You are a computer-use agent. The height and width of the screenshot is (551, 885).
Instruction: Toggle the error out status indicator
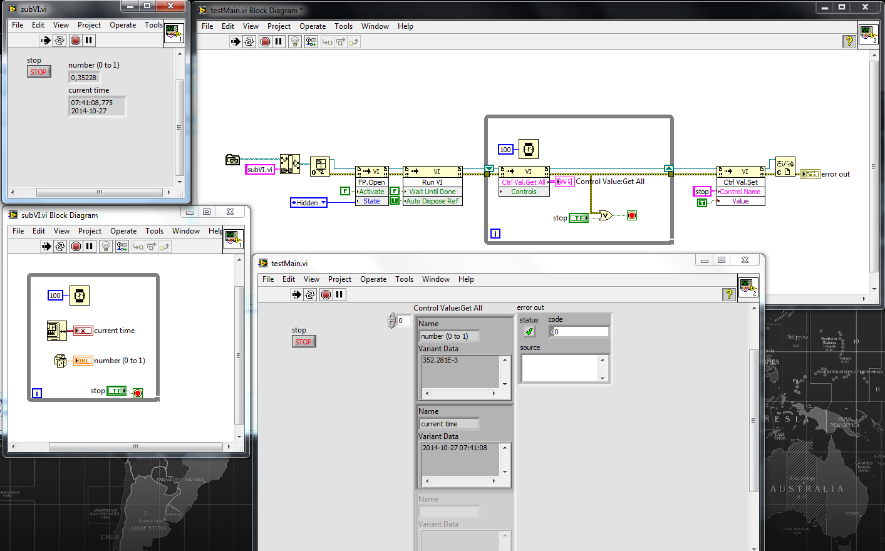click(x=529, y=332)
